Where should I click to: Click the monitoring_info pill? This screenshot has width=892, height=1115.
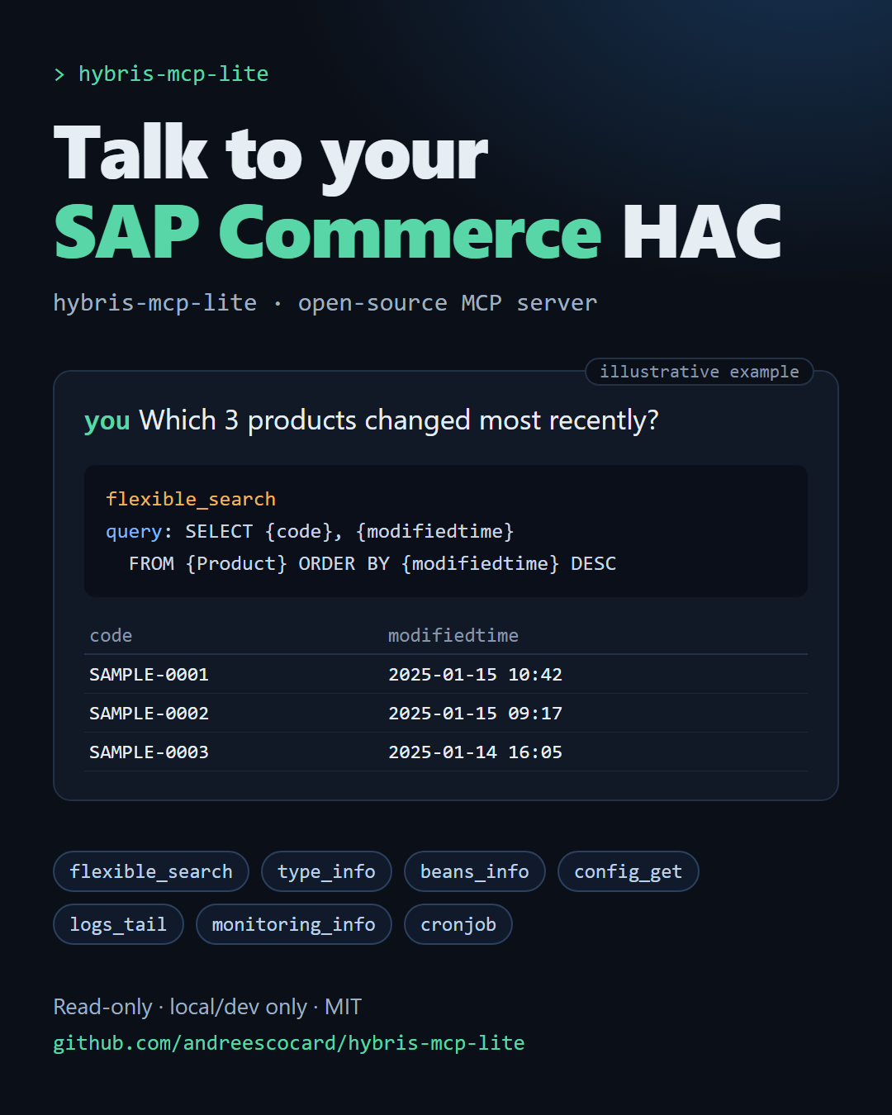(294, 924)
